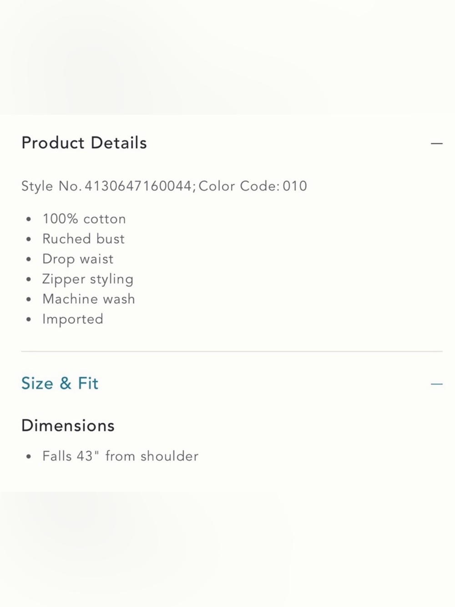Click the divider line above Size & Fit
Image resolution: width=455 pixels, height=607 pixels.
tap(232, 352)
